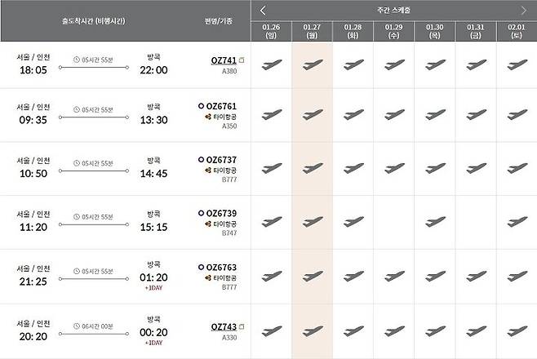Click the OZ6739 airplane icon for 01.30
This screenshot has width=537, height=359.
[x=434, y=222]
